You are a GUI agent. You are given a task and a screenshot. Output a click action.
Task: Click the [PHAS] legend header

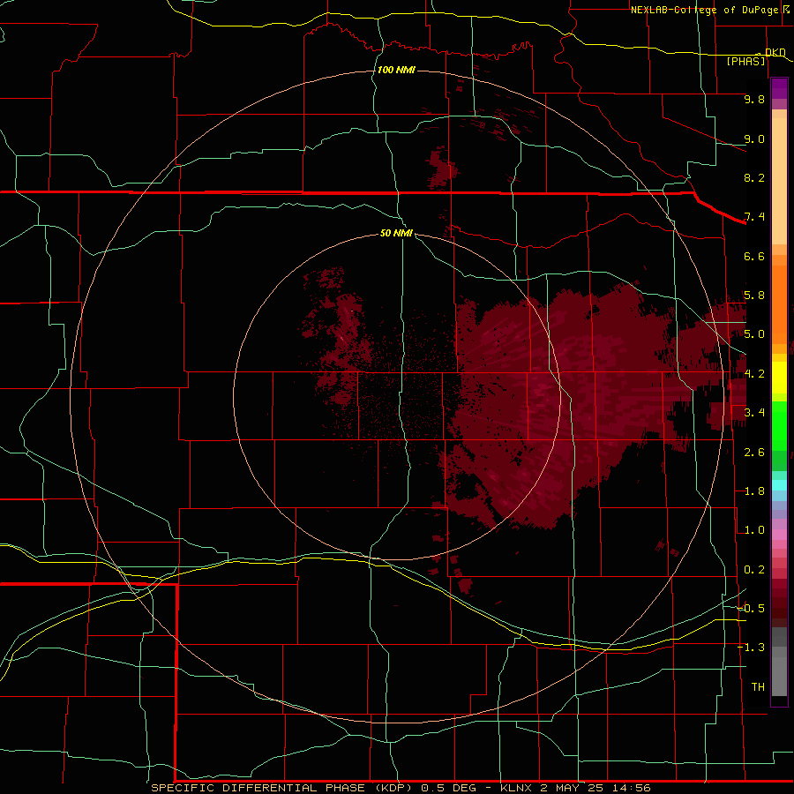pos(745,61)
